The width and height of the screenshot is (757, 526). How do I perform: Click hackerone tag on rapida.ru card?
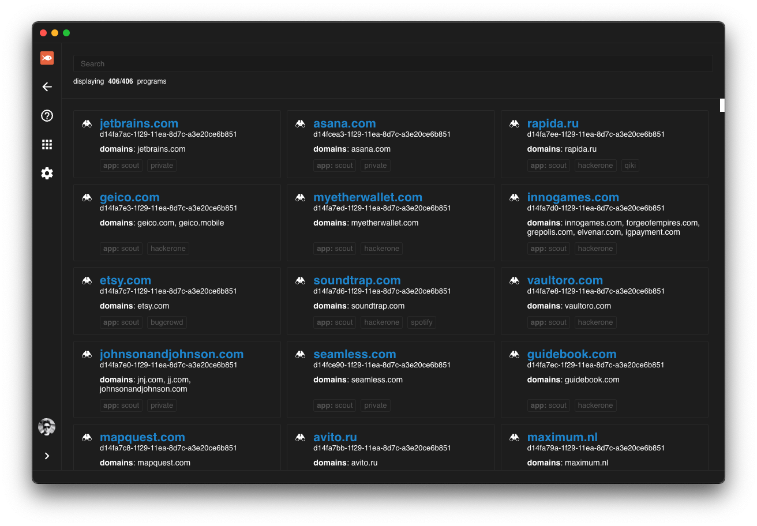[x=595, y=166]
